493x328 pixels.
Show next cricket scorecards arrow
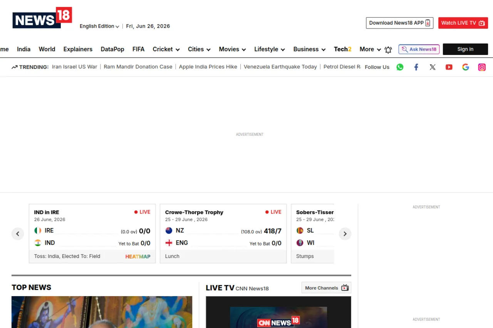[345, 234]
